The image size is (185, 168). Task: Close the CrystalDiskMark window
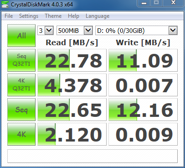(173, 3)
